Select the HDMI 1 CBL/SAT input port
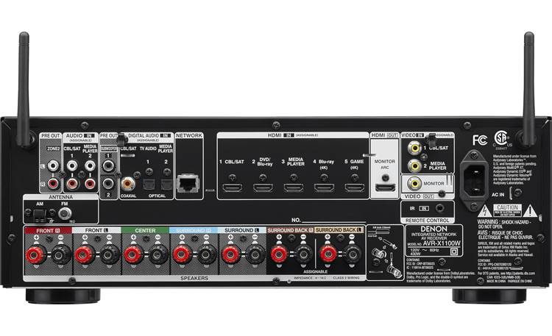Image resolution: width=552 pixels, height=336 pixels. (x=233, y=188)
